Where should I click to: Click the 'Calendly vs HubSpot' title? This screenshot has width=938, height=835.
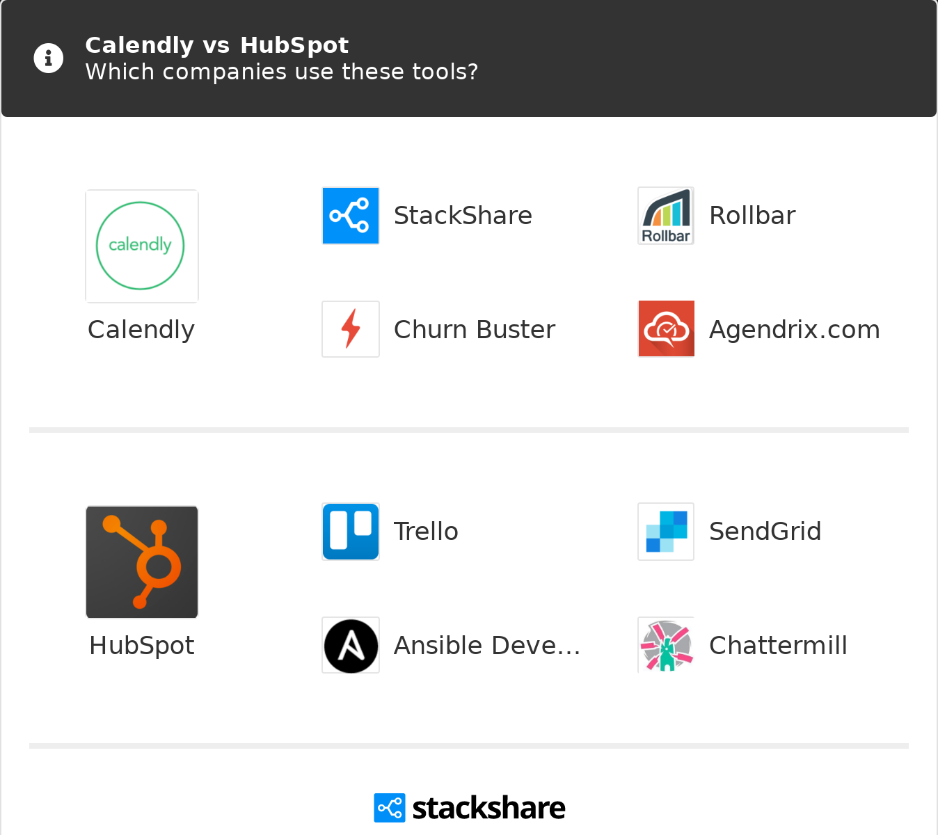coord(216,45)
